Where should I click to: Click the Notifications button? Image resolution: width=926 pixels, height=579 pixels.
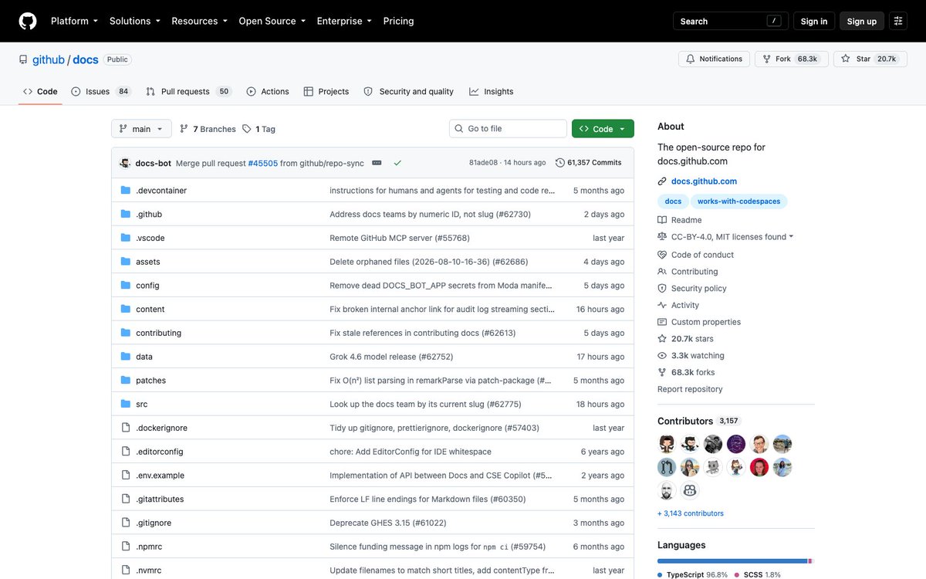coord(714,59)
